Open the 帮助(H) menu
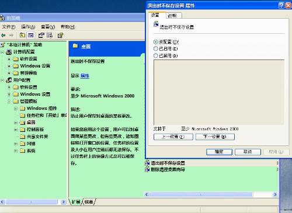Image resolution: width=292 pixels, height=213 pixels. point(68,27)
